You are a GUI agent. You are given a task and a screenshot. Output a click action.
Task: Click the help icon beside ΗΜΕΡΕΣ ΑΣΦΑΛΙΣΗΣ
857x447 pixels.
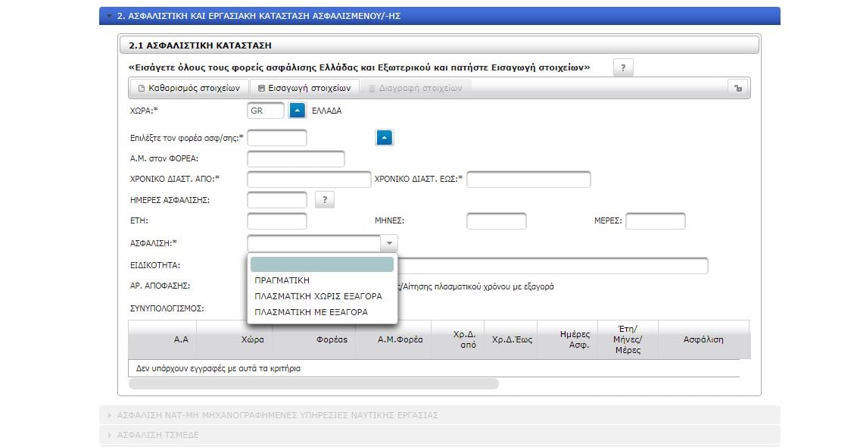[324, 200]
